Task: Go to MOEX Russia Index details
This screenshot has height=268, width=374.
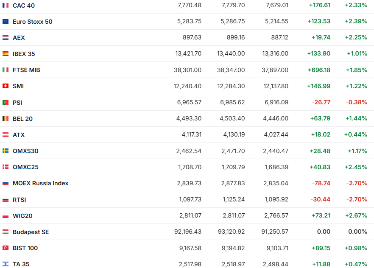Action: (x=40, y=184)
